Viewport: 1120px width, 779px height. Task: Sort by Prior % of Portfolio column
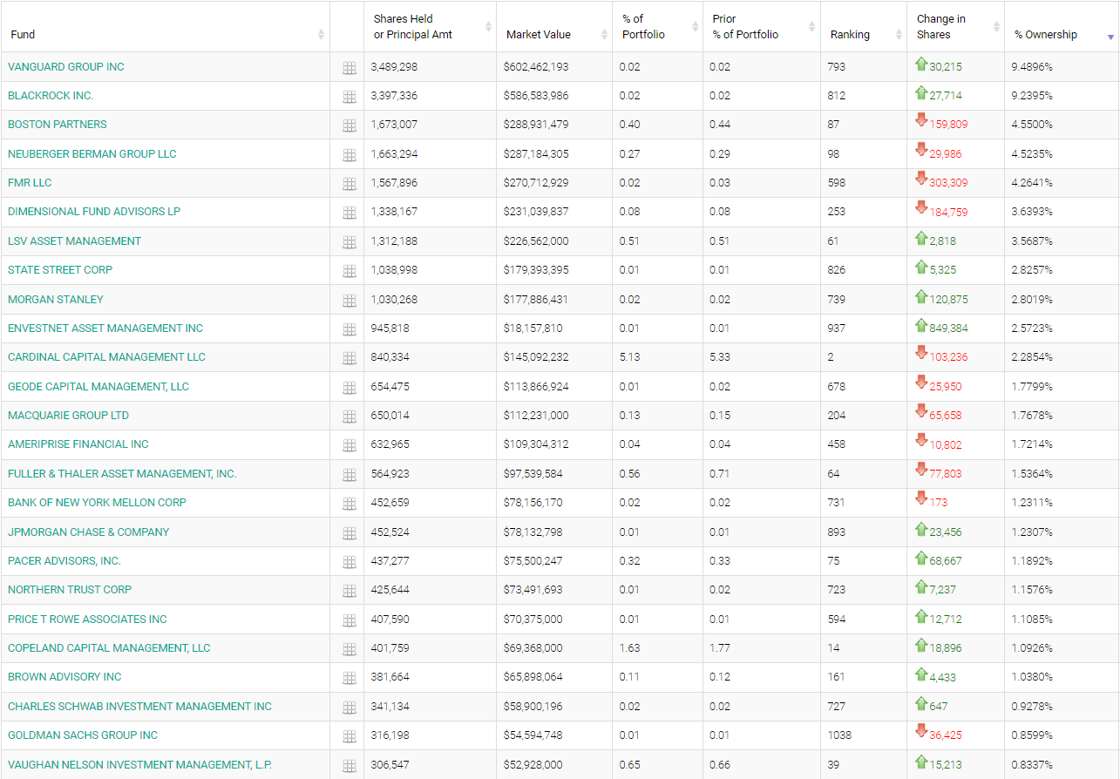[762, 27]
